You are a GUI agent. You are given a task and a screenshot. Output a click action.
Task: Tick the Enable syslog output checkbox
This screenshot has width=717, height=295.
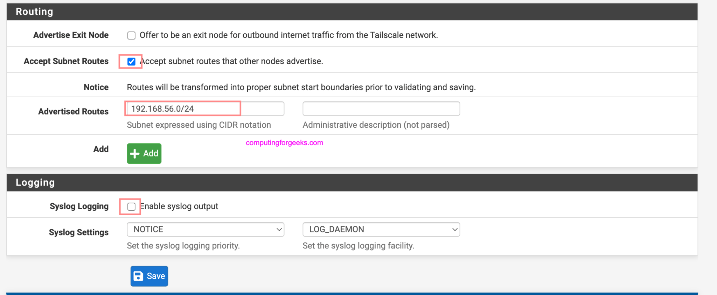pos(131,206)
